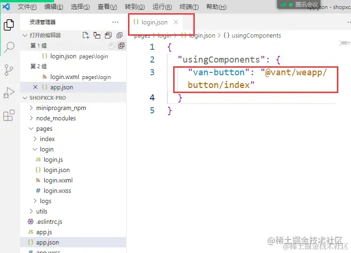Click the editor minimap preview
This screenshot has height=253, width=351.
(344, 43)
